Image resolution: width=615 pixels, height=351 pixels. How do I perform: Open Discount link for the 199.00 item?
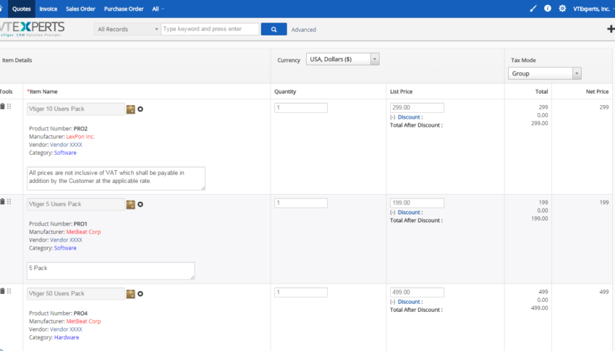point(409,212)
